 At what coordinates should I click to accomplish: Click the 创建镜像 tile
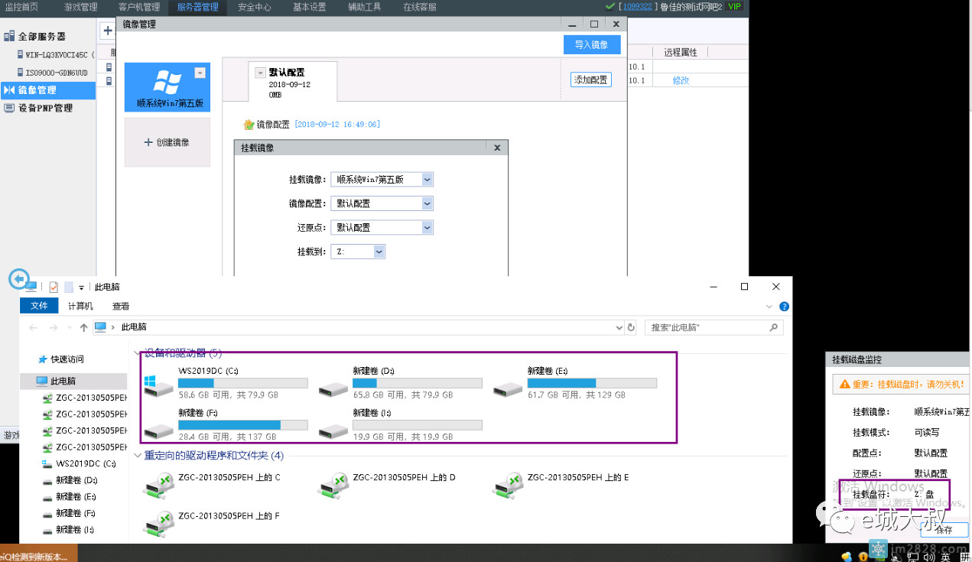(167, 142)
